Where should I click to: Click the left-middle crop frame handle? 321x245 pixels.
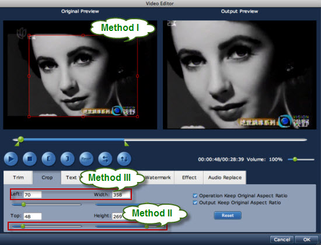[29, 76]
